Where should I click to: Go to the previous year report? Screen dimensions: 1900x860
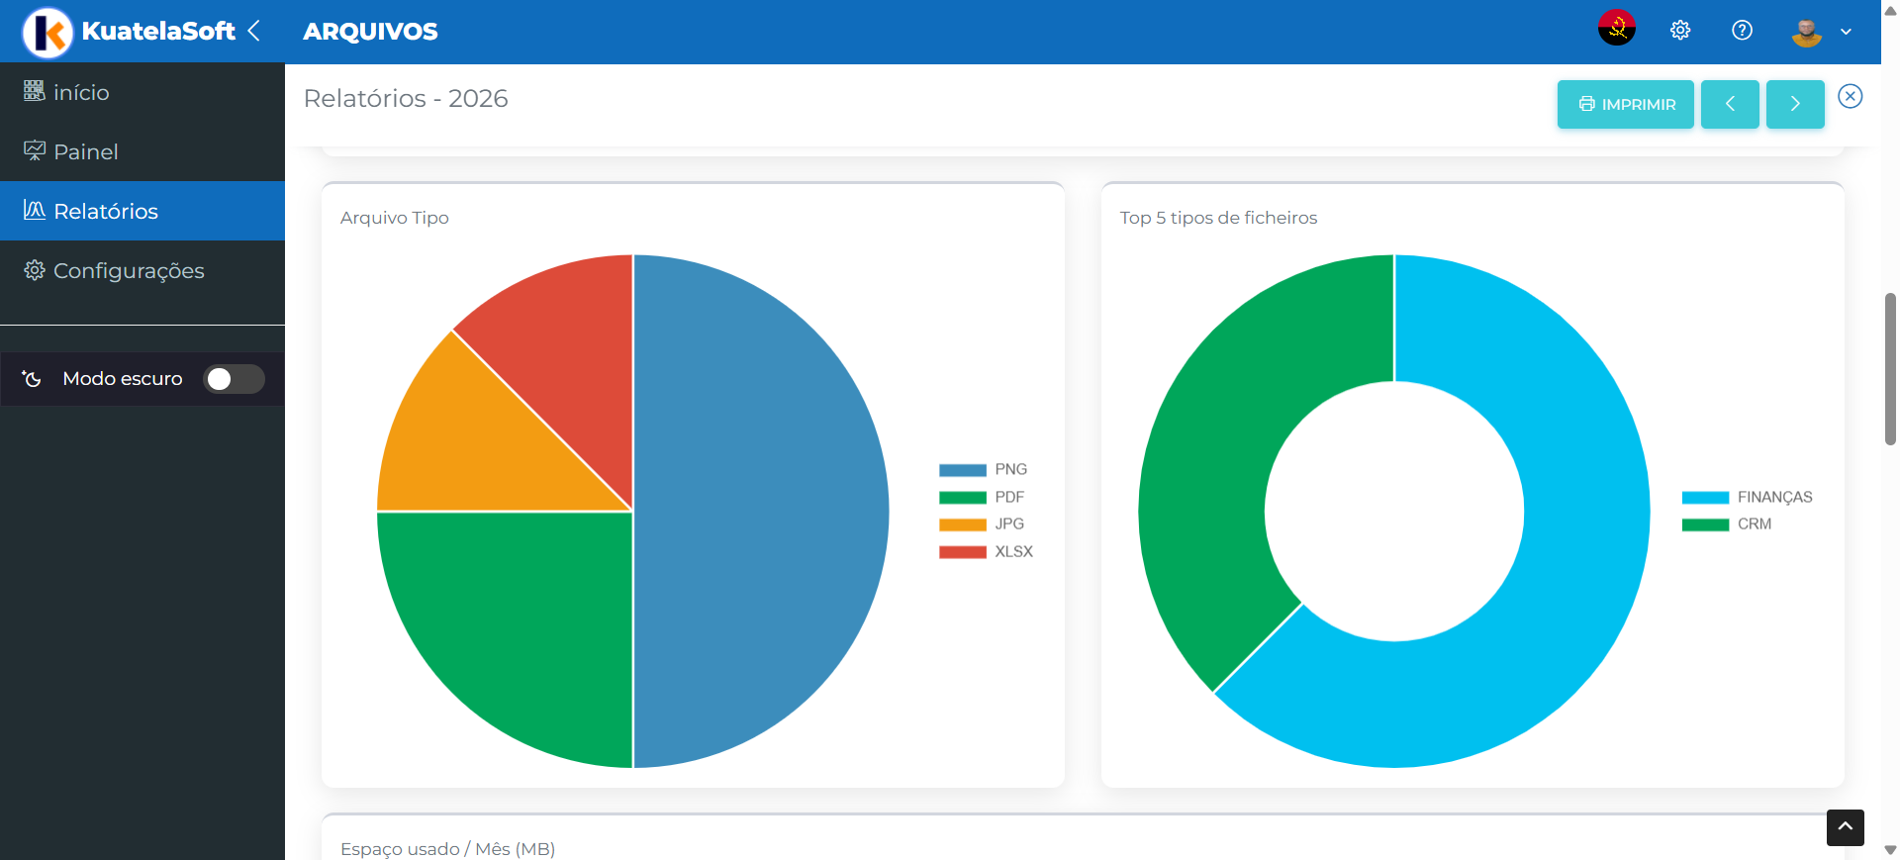[x=1729, y=104]
